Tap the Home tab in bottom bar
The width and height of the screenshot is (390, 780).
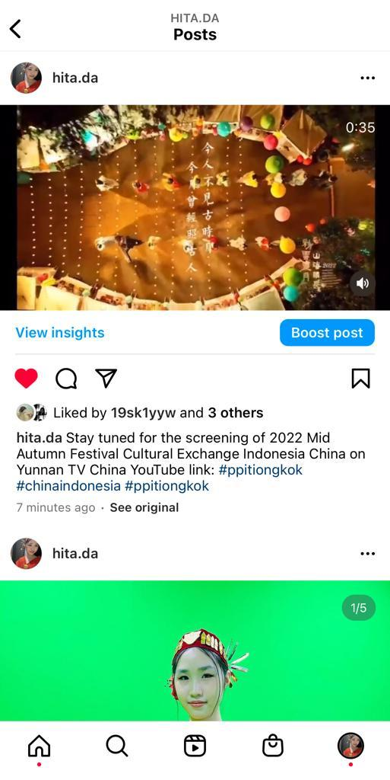pos(40,746)
